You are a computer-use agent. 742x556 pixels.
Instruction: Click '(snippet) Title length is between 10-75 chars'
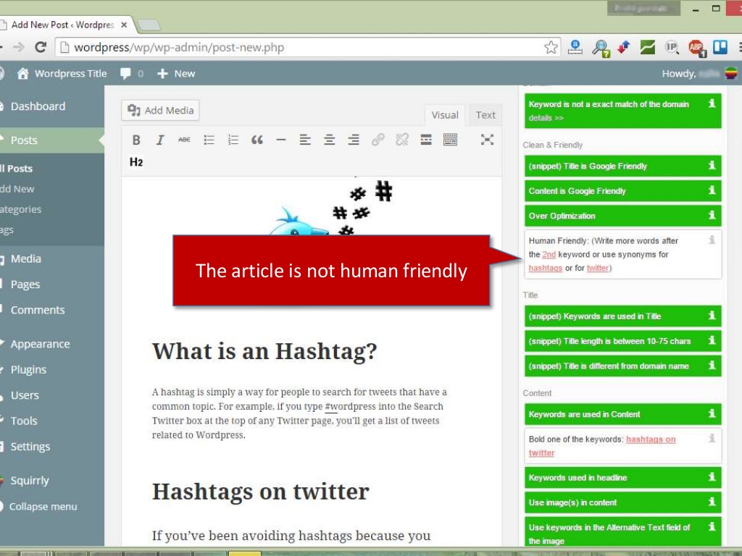(622, 341)
